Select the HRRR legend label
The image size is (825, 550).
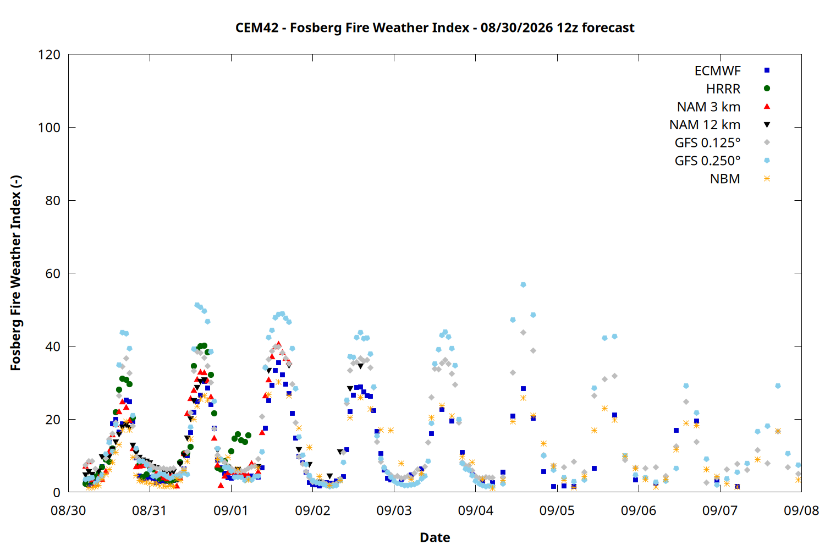[723, 89]
